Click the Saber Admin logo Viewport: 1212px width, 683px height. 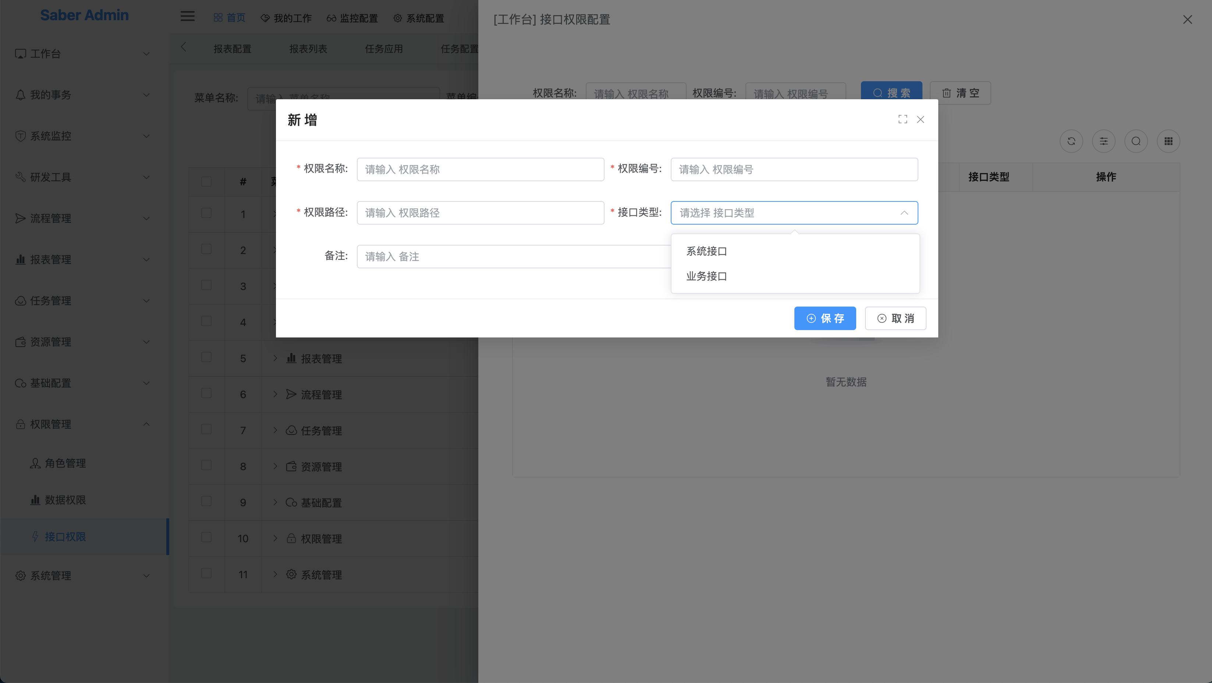tap(84, 15)
